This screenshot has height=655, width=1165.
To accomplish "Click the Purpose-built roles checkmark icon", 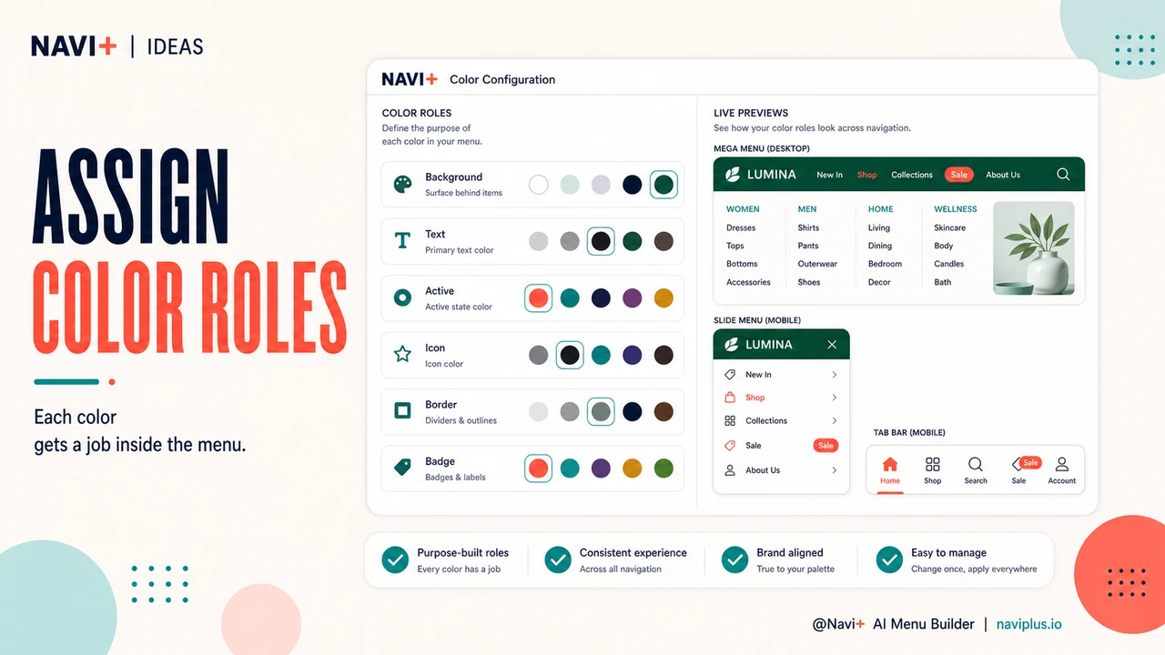I will (x=395, y=559).
